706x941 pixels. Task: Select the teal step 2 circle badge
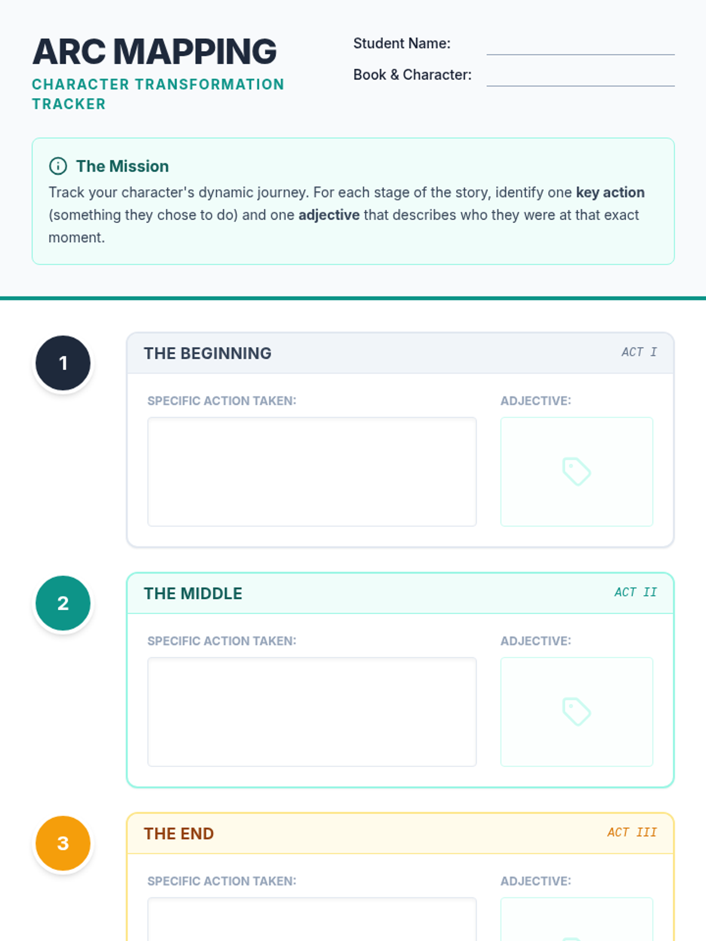(x=63, y=603)
